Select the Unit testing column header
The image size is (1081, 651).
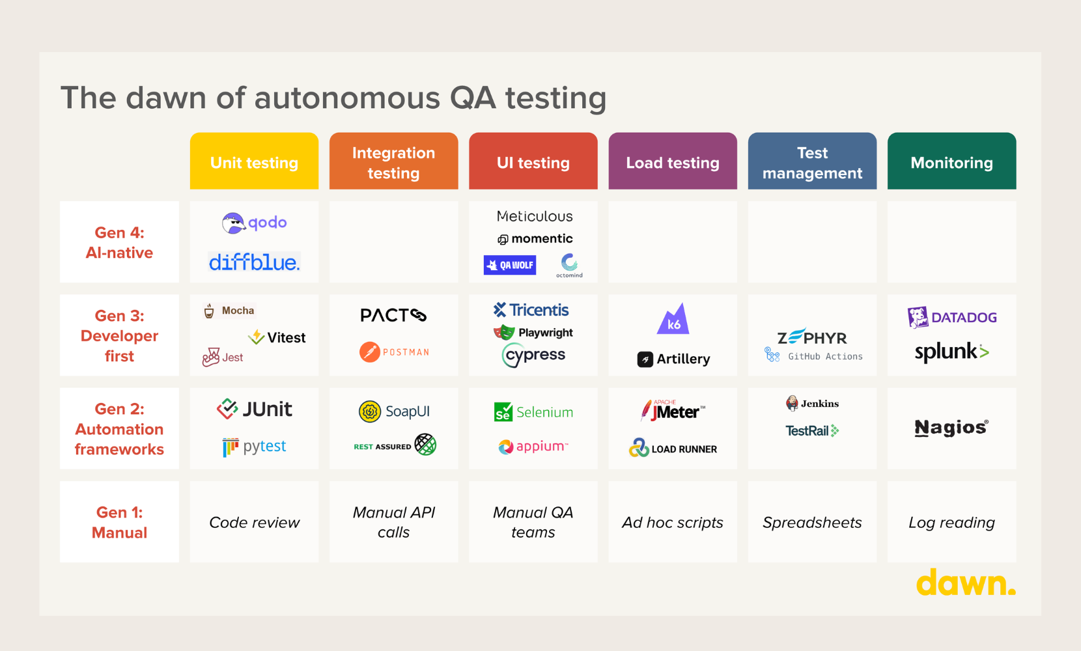[255, 162]
